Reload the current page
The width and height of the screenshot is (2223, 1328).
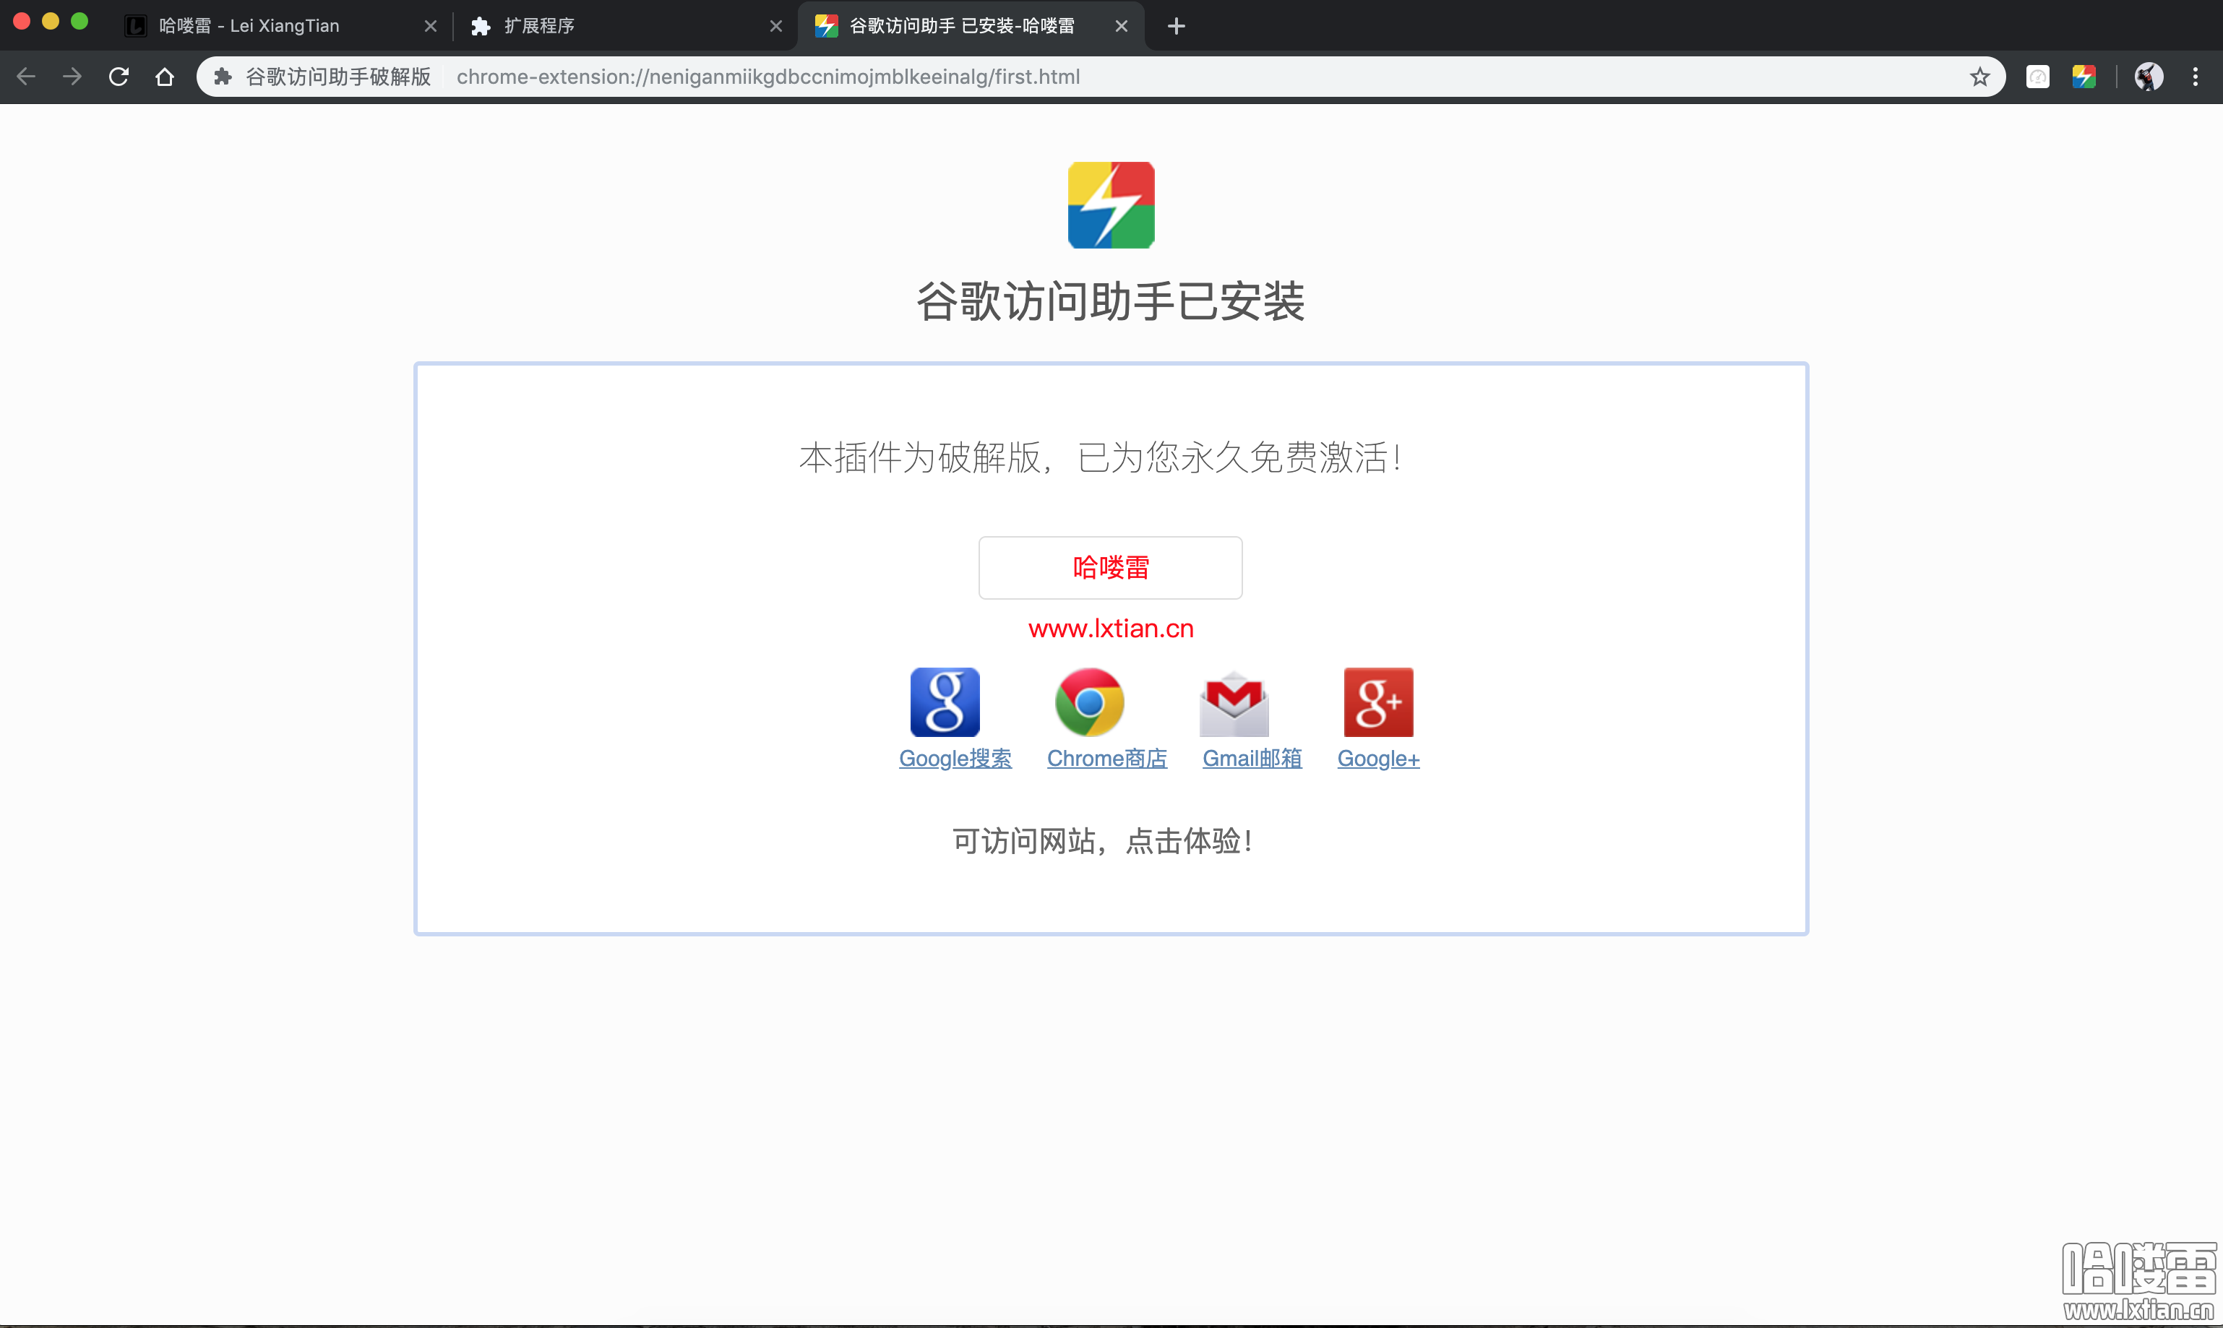[x=118, y=77]
